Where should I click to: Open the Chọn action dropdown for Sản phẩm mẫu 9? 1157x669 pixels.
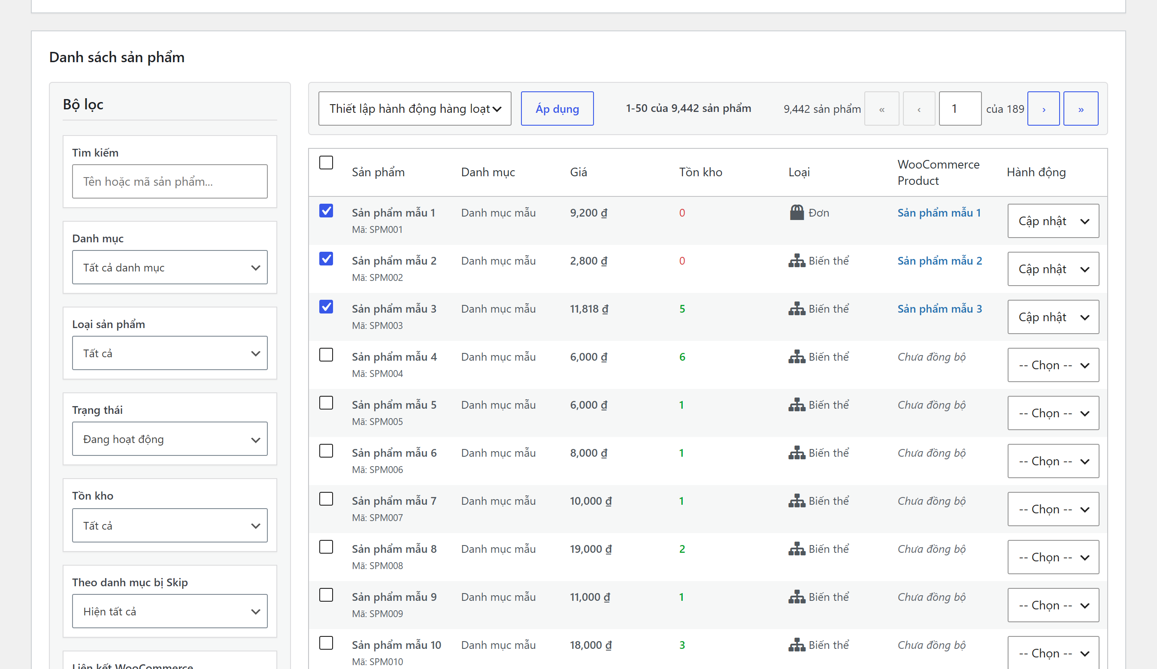1053,605
